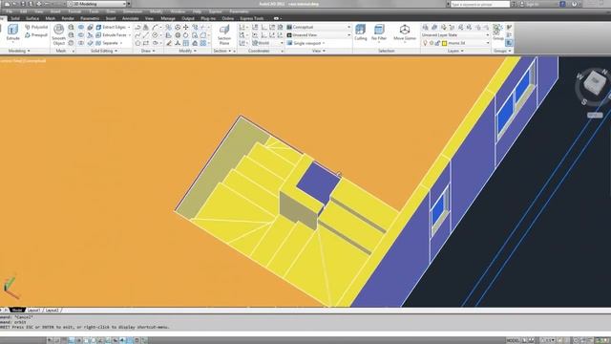This screenshot has width=611, height=344.
Task: Click the Culling selection icon
Action: pyautogui.click(x=361, y=32)
